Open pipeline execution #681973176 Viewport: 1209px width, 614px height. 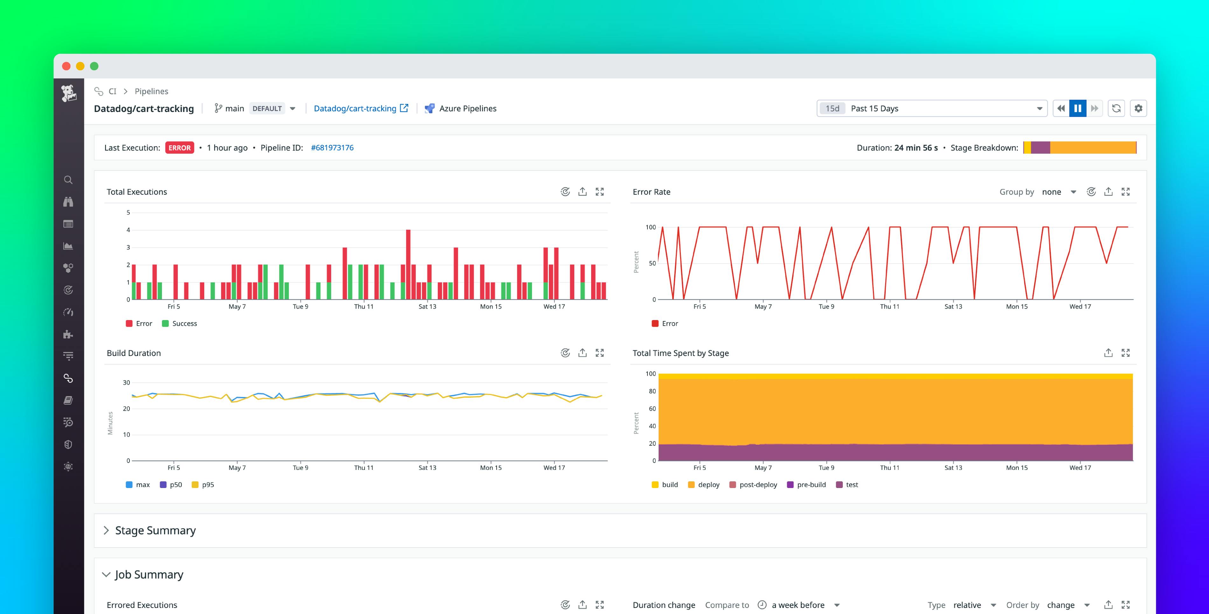[x=332, y=147]
